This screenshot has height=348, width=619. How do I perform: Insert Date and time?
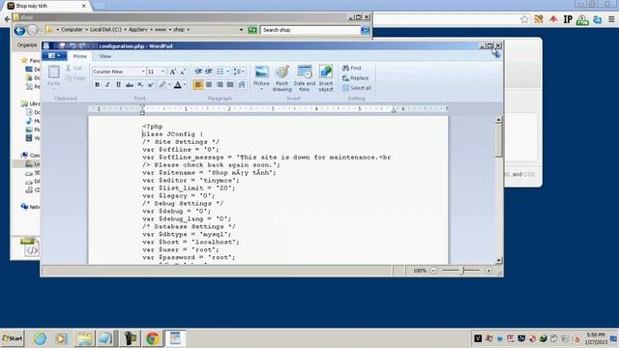(305, 78)
